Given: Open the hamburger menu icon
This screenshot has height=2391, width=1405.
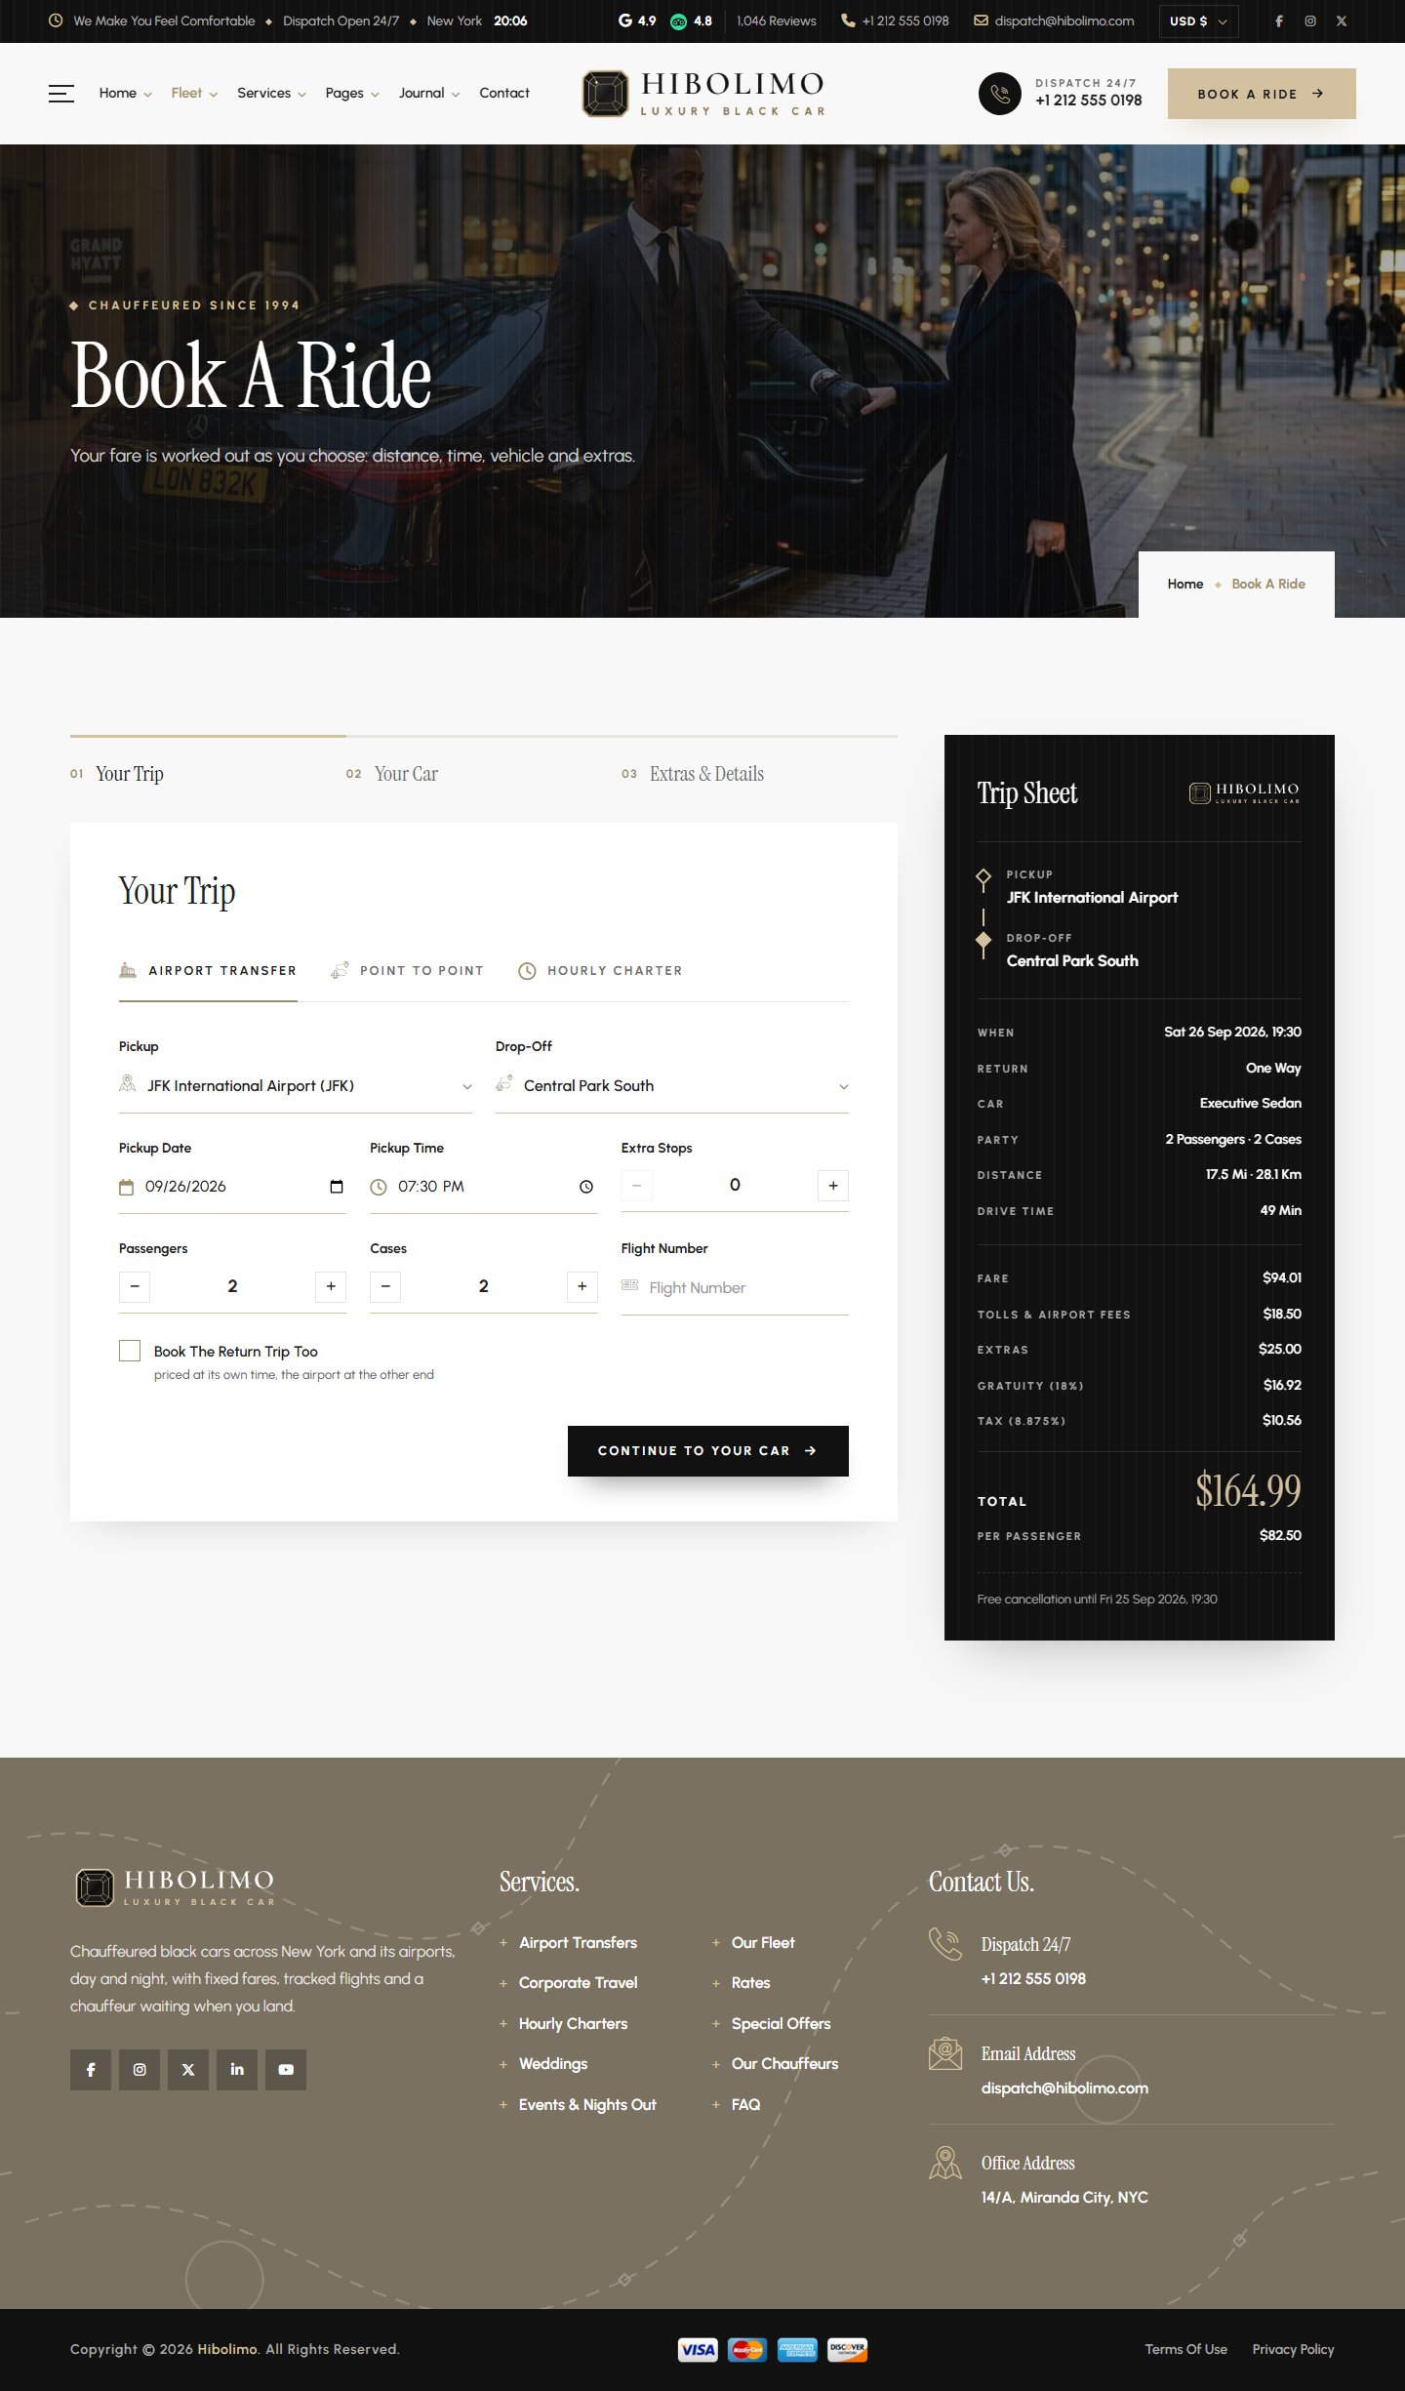Looking at the screenshot, I should point(61,94).
